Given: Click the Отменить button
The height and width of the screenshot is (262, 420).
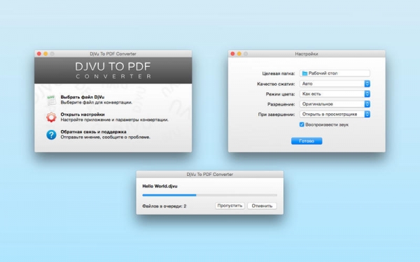Looking at the screenshot, I should tap(262, 206).
